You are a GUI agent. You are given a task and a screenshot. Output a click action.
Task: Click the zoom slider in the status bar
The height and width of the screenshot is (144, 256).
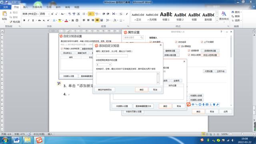[242, 134]
